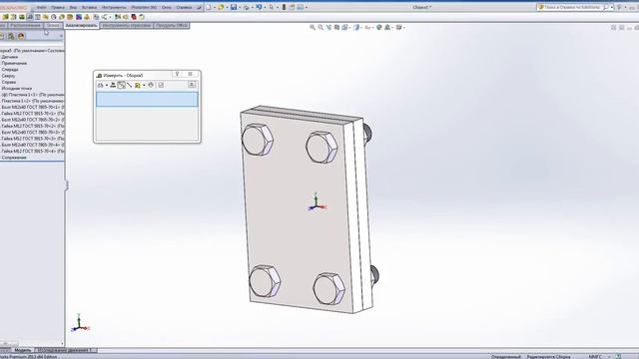Select Примечания in the feature tree
Viewport: 639px width, 359px height.
click(x=14, y=63)
